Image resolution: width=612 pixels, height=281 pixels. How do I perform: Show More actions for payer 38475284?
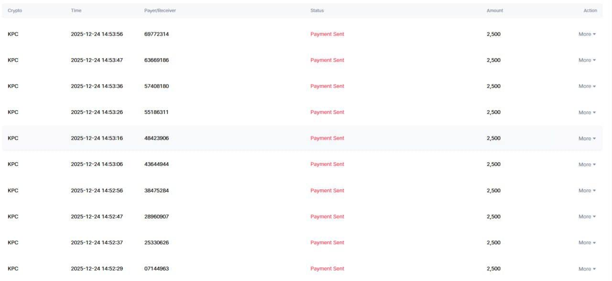tap(587, 190)
